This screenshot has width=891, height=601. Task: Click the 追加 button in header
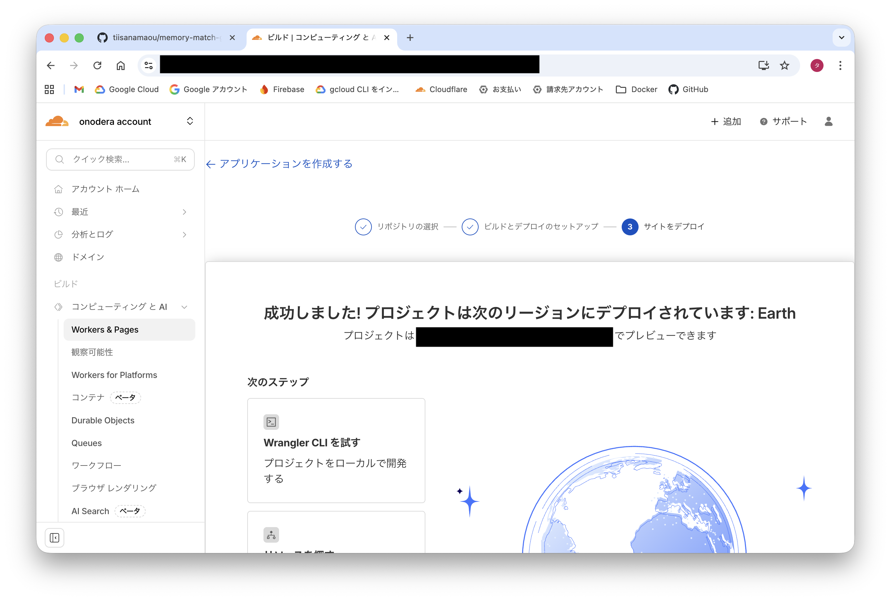(x=726, y=122)
